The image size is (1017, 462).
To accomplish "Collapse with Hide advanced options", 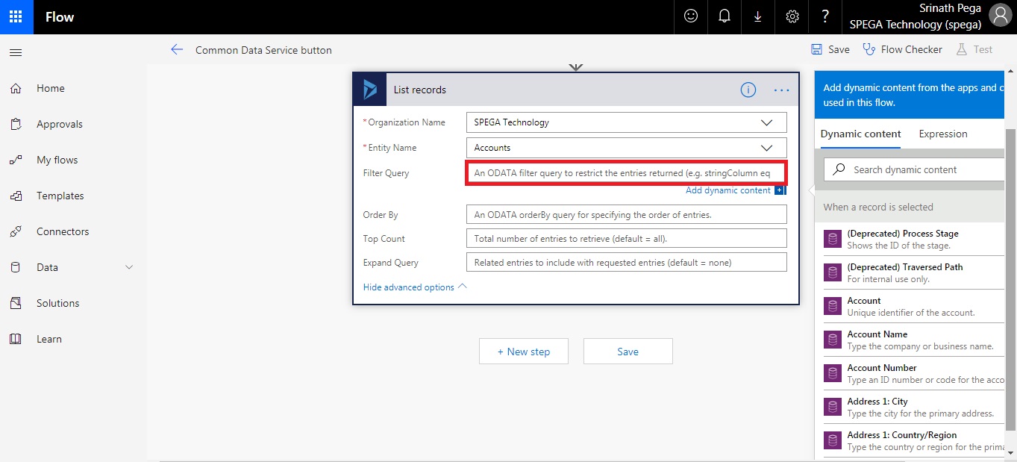I will (414, 287).
